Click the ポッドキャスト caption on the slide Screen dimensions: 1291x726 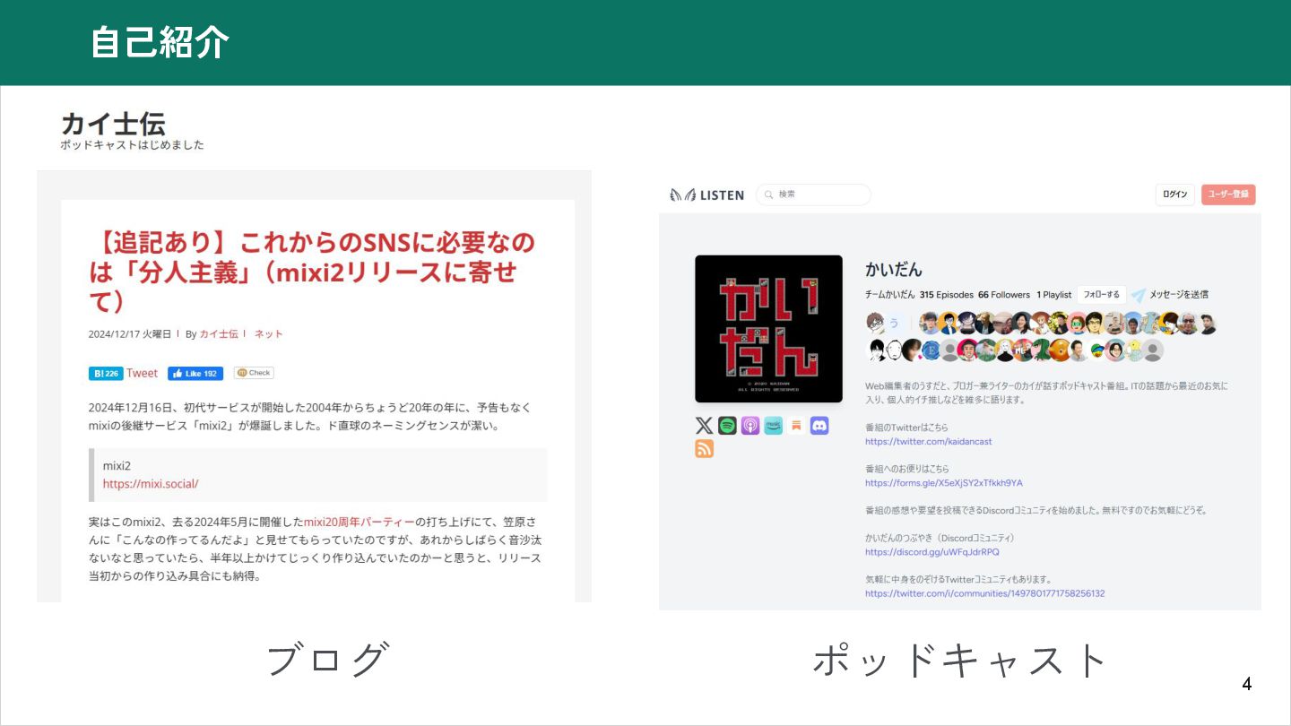(x=960, y=661)
